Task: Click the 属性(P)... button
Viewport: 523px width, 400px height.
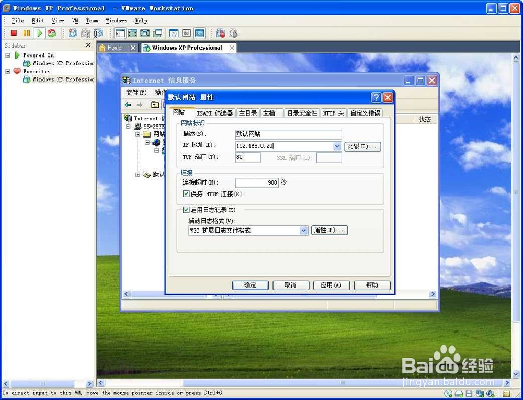Action: tap(329, 231)
